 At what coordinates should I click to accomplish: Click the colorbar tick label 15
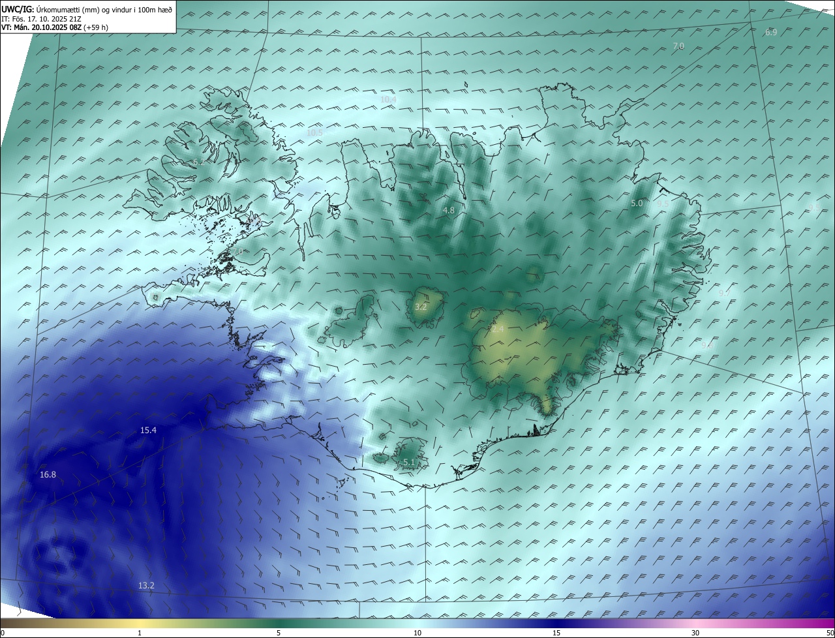click(x=556, y=633)
